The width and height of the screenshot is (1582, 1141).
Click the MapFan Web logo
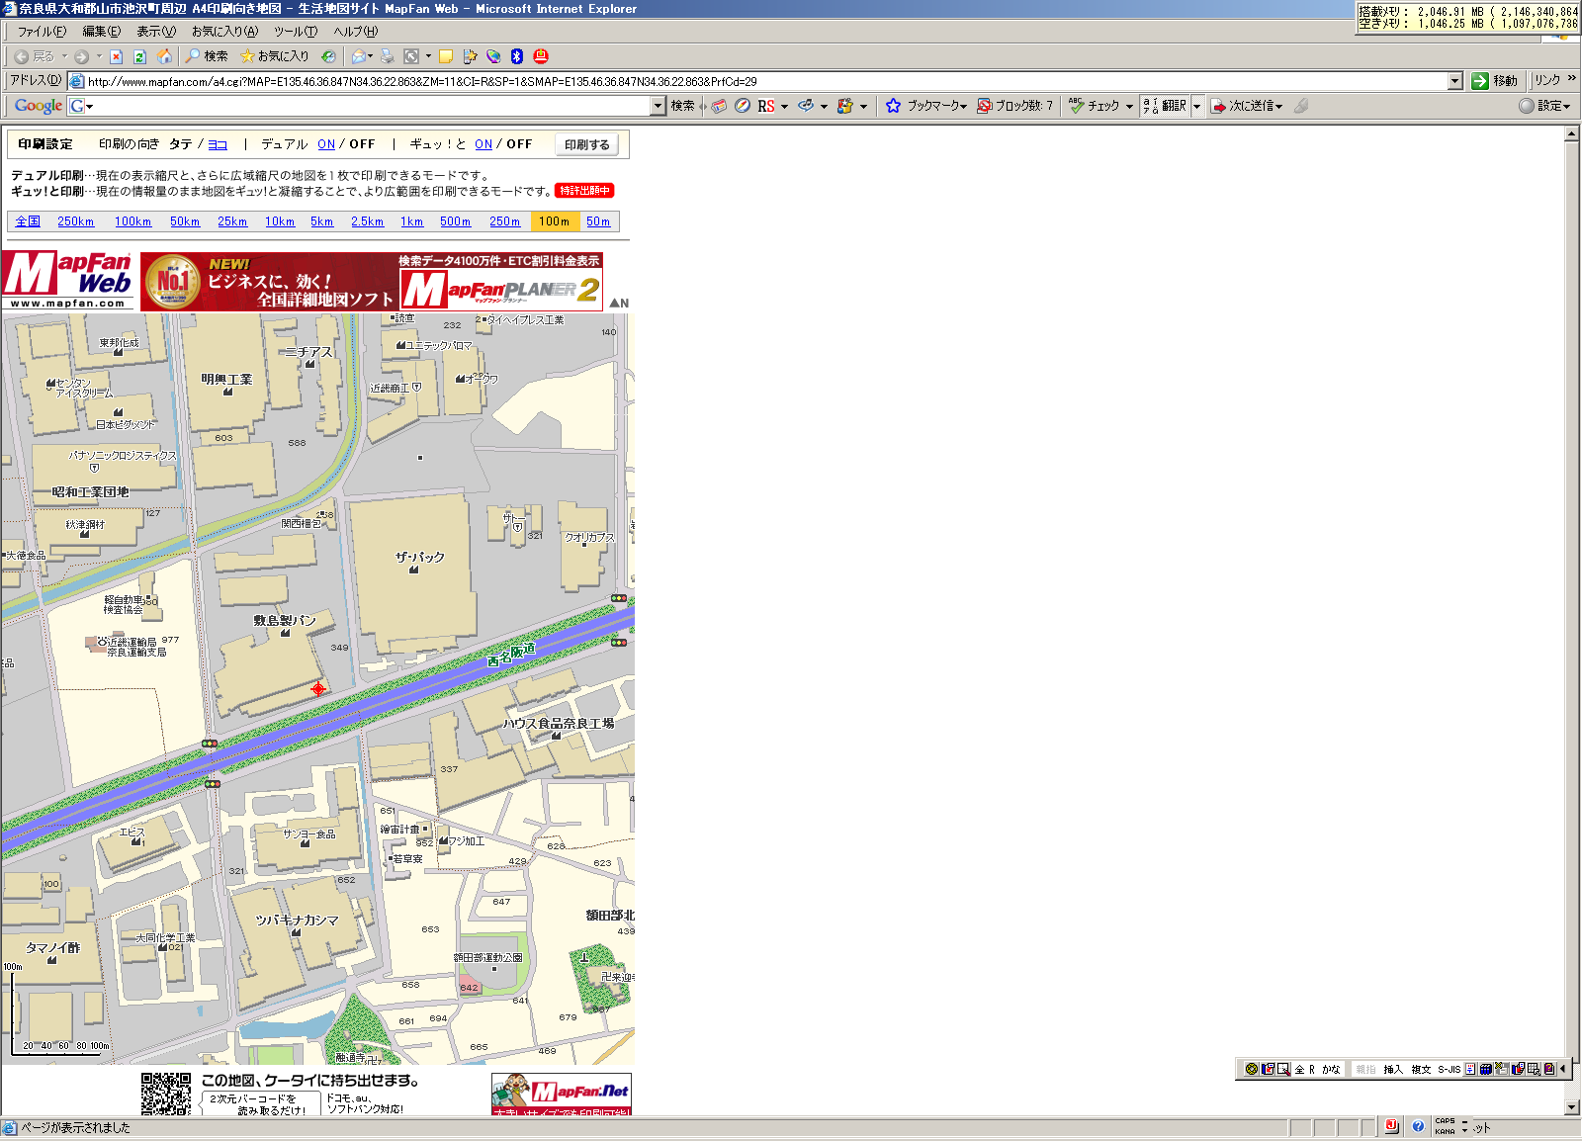tap(68, 281)
